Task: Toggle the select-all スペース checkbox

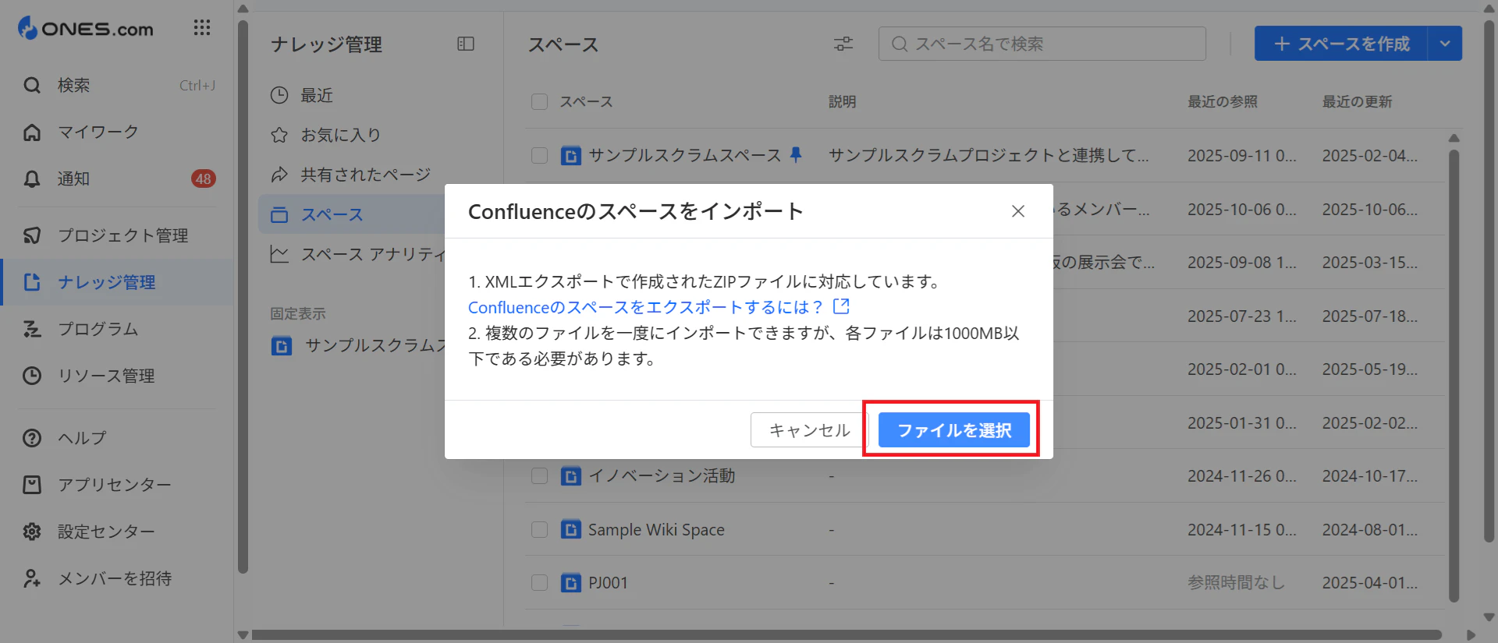Action: (x=539, y=101)
